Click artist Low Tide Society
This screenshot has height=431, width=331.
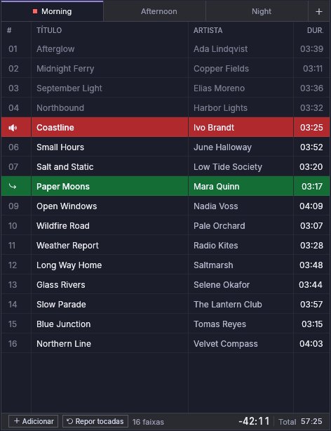click(228, 167)
